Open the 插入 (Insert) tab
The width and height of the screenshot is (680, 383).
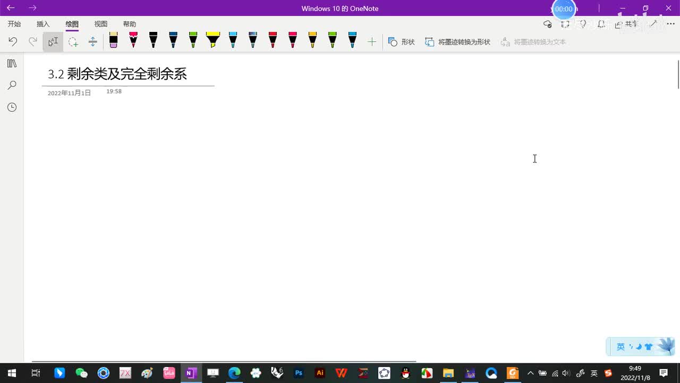[x=43, y=24]
